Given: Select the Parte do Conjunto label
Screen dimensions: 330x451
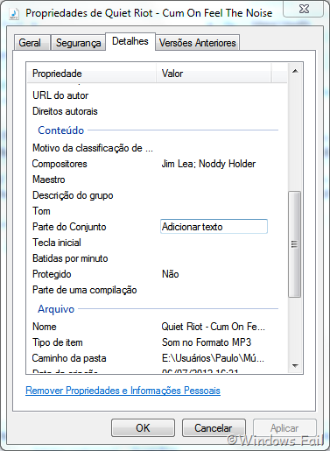Looking at the screenshot, I should pyautogui.click(x=69, y=227).
